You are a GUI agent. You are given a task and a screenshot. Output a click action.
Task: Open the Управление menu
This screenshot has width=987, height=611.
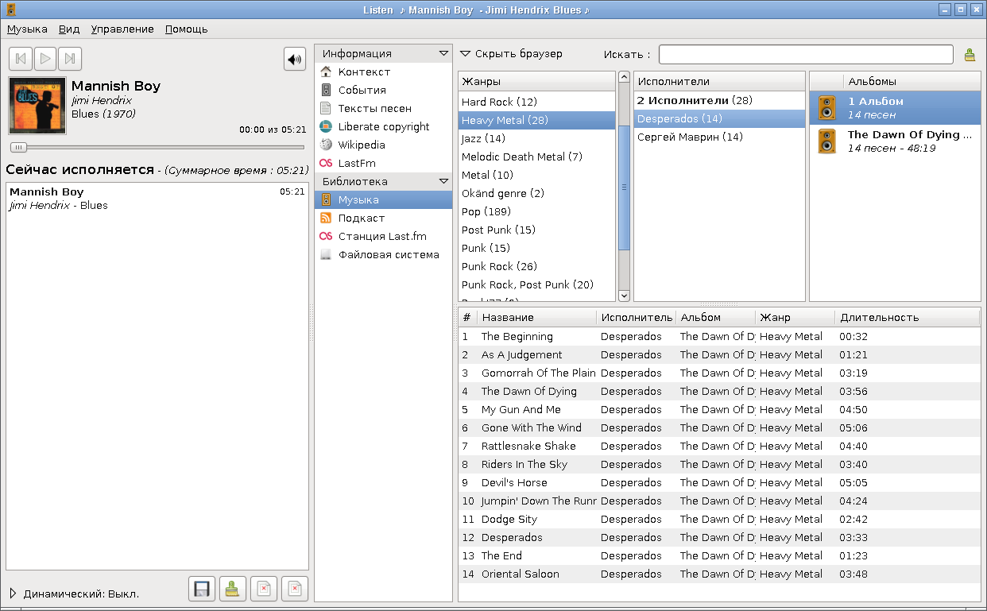[x=122, y=29]
